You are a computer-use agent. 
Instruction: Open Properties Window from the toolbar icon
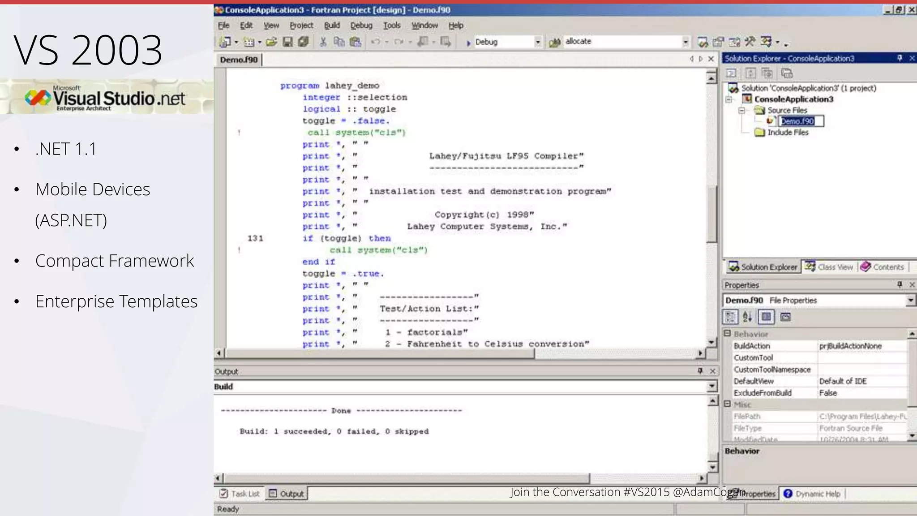click(x=718, y=42)
